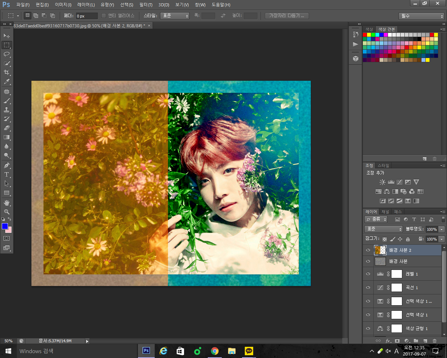The height and width of the screenshot is (358, 447).
Task: Switch to the 채널 tab
Action: point(385,212)
